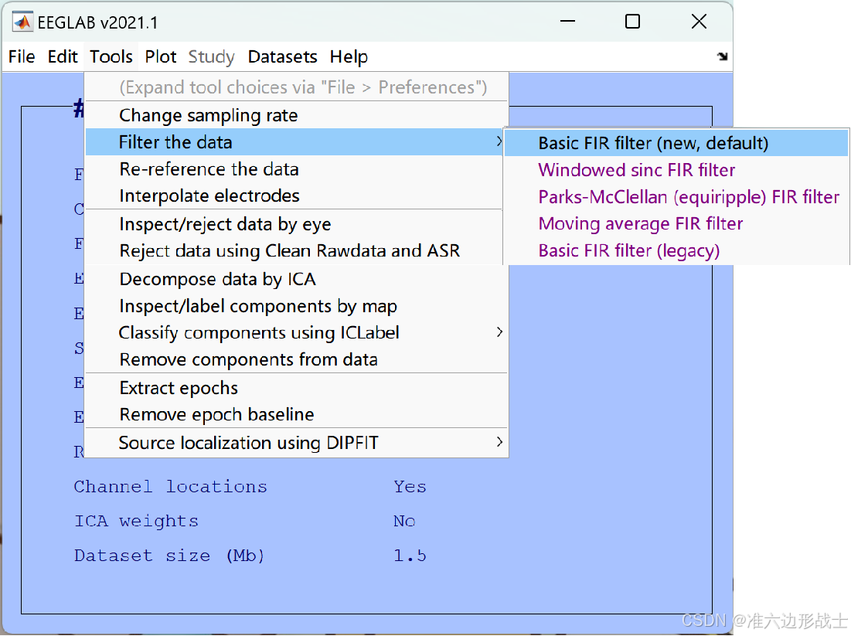
Task: Select Inspect/label components by map
Action: point(296,306)
